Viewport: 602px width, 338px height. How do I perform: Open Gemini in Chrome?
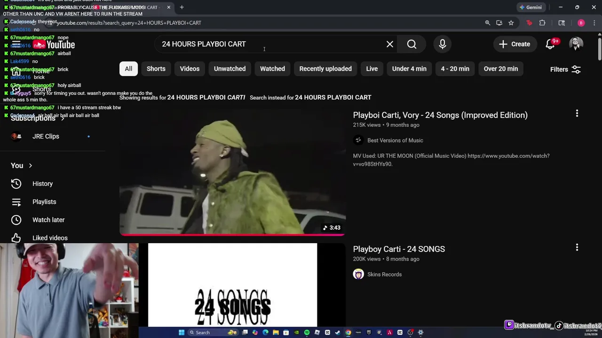pyautogui.click(x=531, y=7)
